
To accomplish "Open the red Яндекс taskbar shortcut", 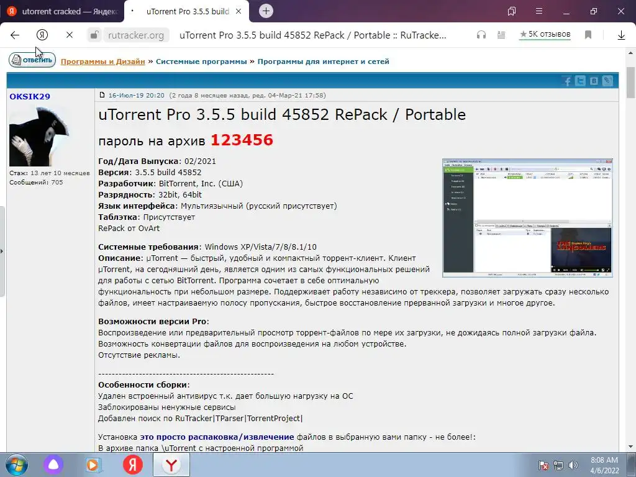I will click(133, 465).
